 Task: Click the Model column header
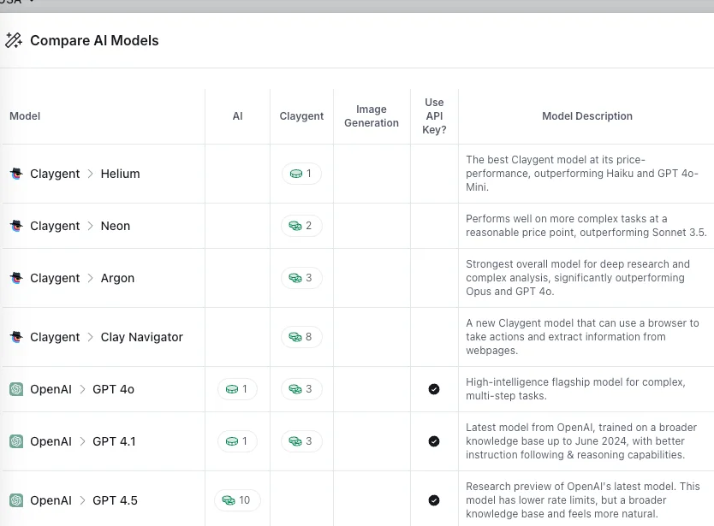(x=25, y=116)
